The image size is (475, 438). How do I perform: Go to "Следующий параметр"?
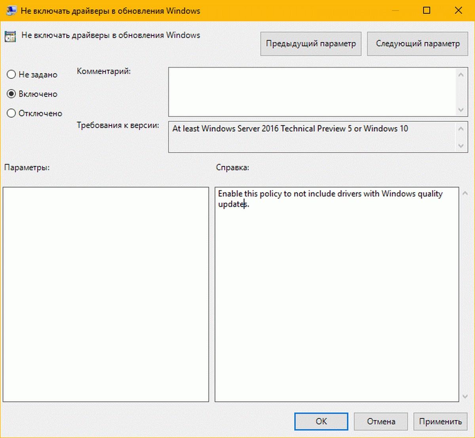(x=418, y=44)
